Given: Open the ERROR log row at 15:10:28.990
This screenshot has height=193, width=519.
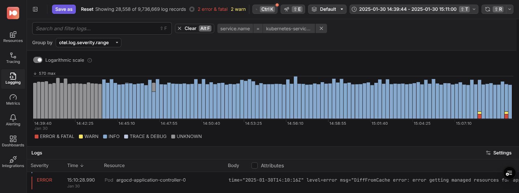Looking at the screenshot, I should (x=273, y=183).
